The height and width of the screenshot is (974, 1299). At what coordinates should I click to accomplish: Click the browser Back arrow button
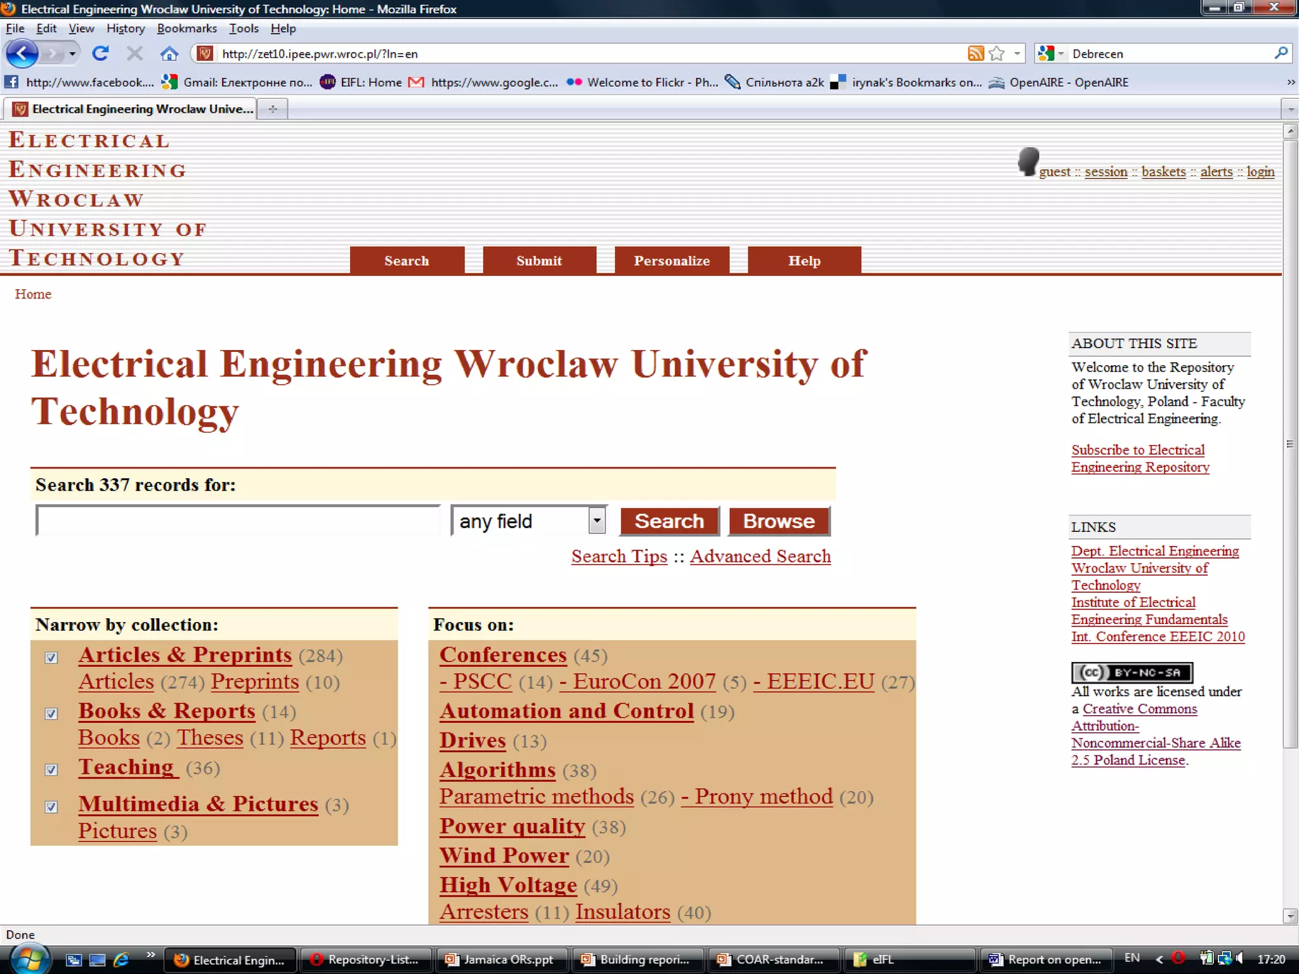(x=22, y=53)
